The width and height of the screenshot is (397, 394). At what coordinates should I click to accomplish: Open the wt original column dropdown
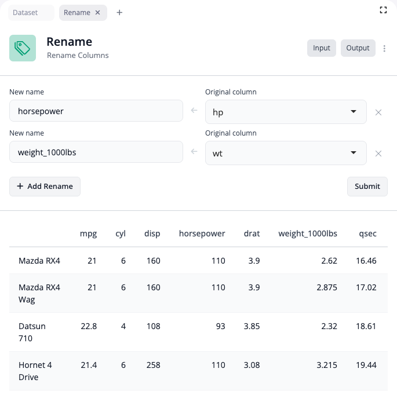286,153
